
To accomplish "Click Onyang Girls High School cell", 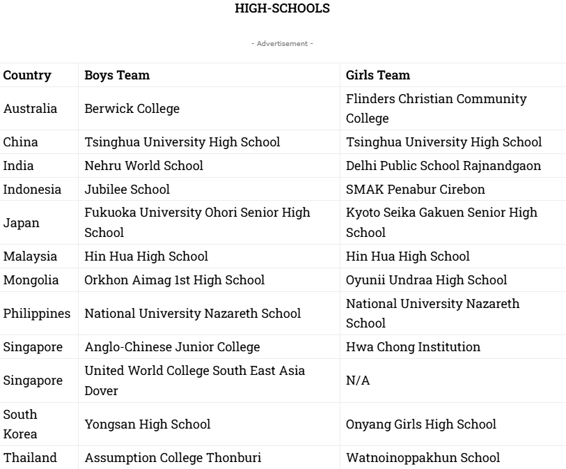I will point(421,424).
